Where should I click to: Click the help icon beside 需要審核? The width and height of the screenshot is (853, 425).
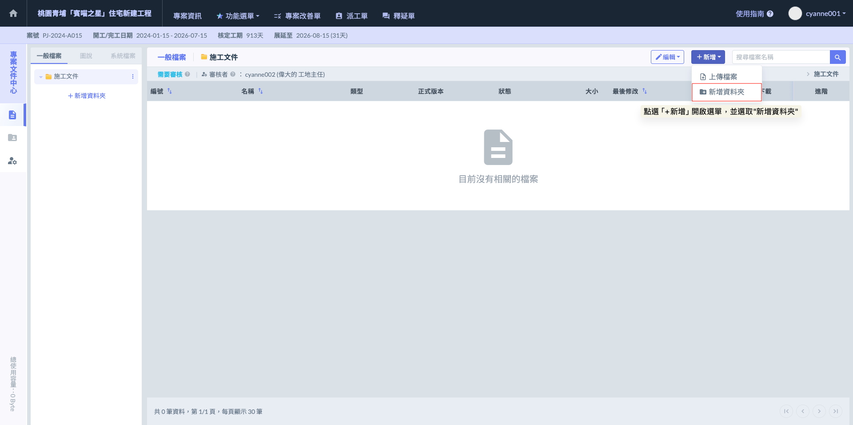pyautogui.click(x=187, y=75)
